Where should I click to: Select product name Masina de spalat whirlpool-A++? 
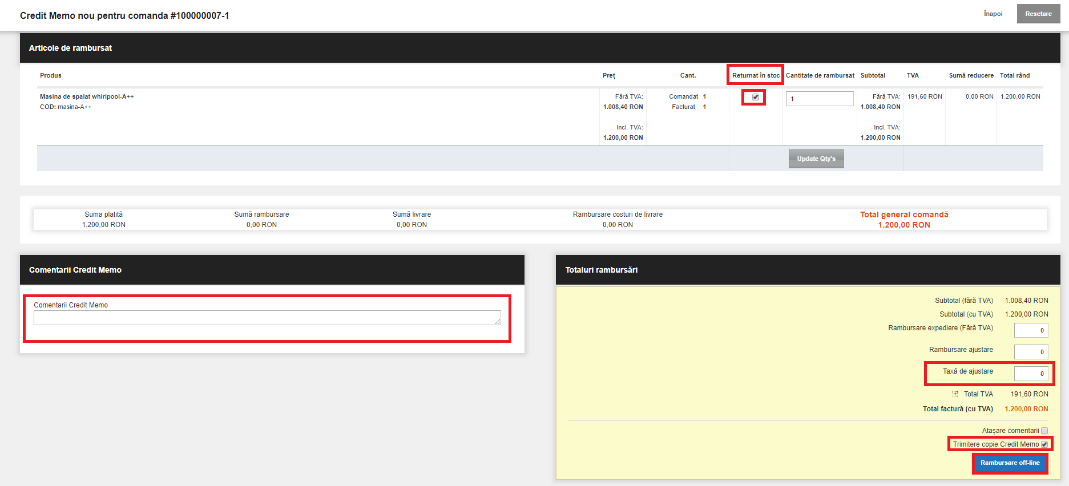click(87, 96)
